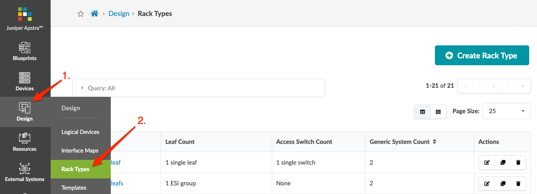Clone the first rack type

(502, 163)
